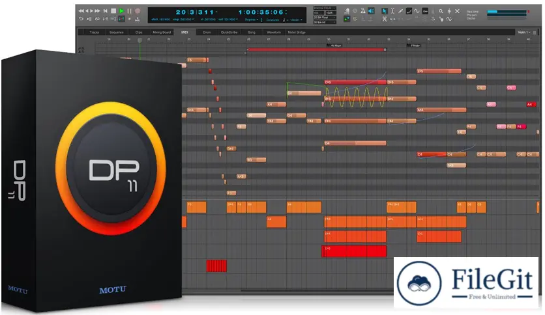Select the Comp spark tool icon
Image resolution: width=545 pixels, height=315 pixels.
(433, 19)
